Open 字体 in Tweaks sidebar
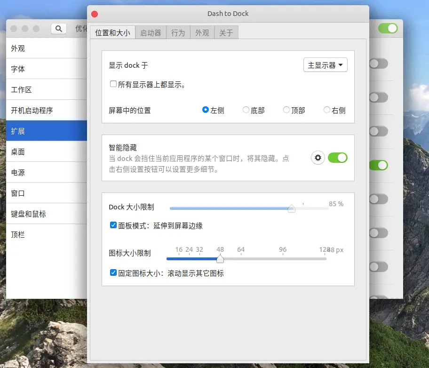 click(47, 69)
